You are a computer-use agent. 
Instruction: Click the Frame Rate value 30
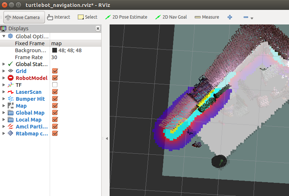pos(54,57)
